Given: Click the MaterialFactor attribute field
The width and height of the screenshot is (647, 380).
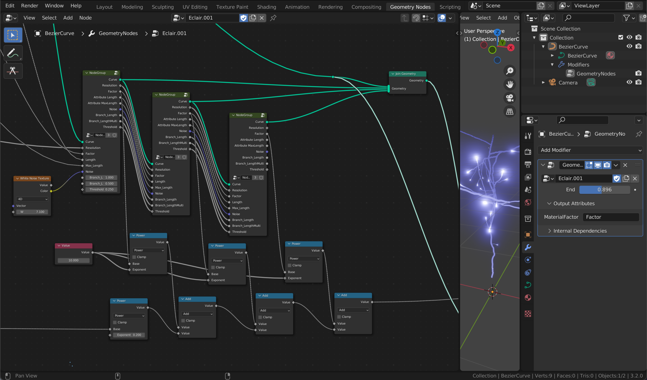Looking at the screenshot, I should pos(611,217).
